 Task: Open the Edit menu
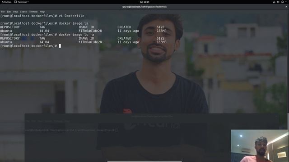pyautogui.click(x=9, y=12)
